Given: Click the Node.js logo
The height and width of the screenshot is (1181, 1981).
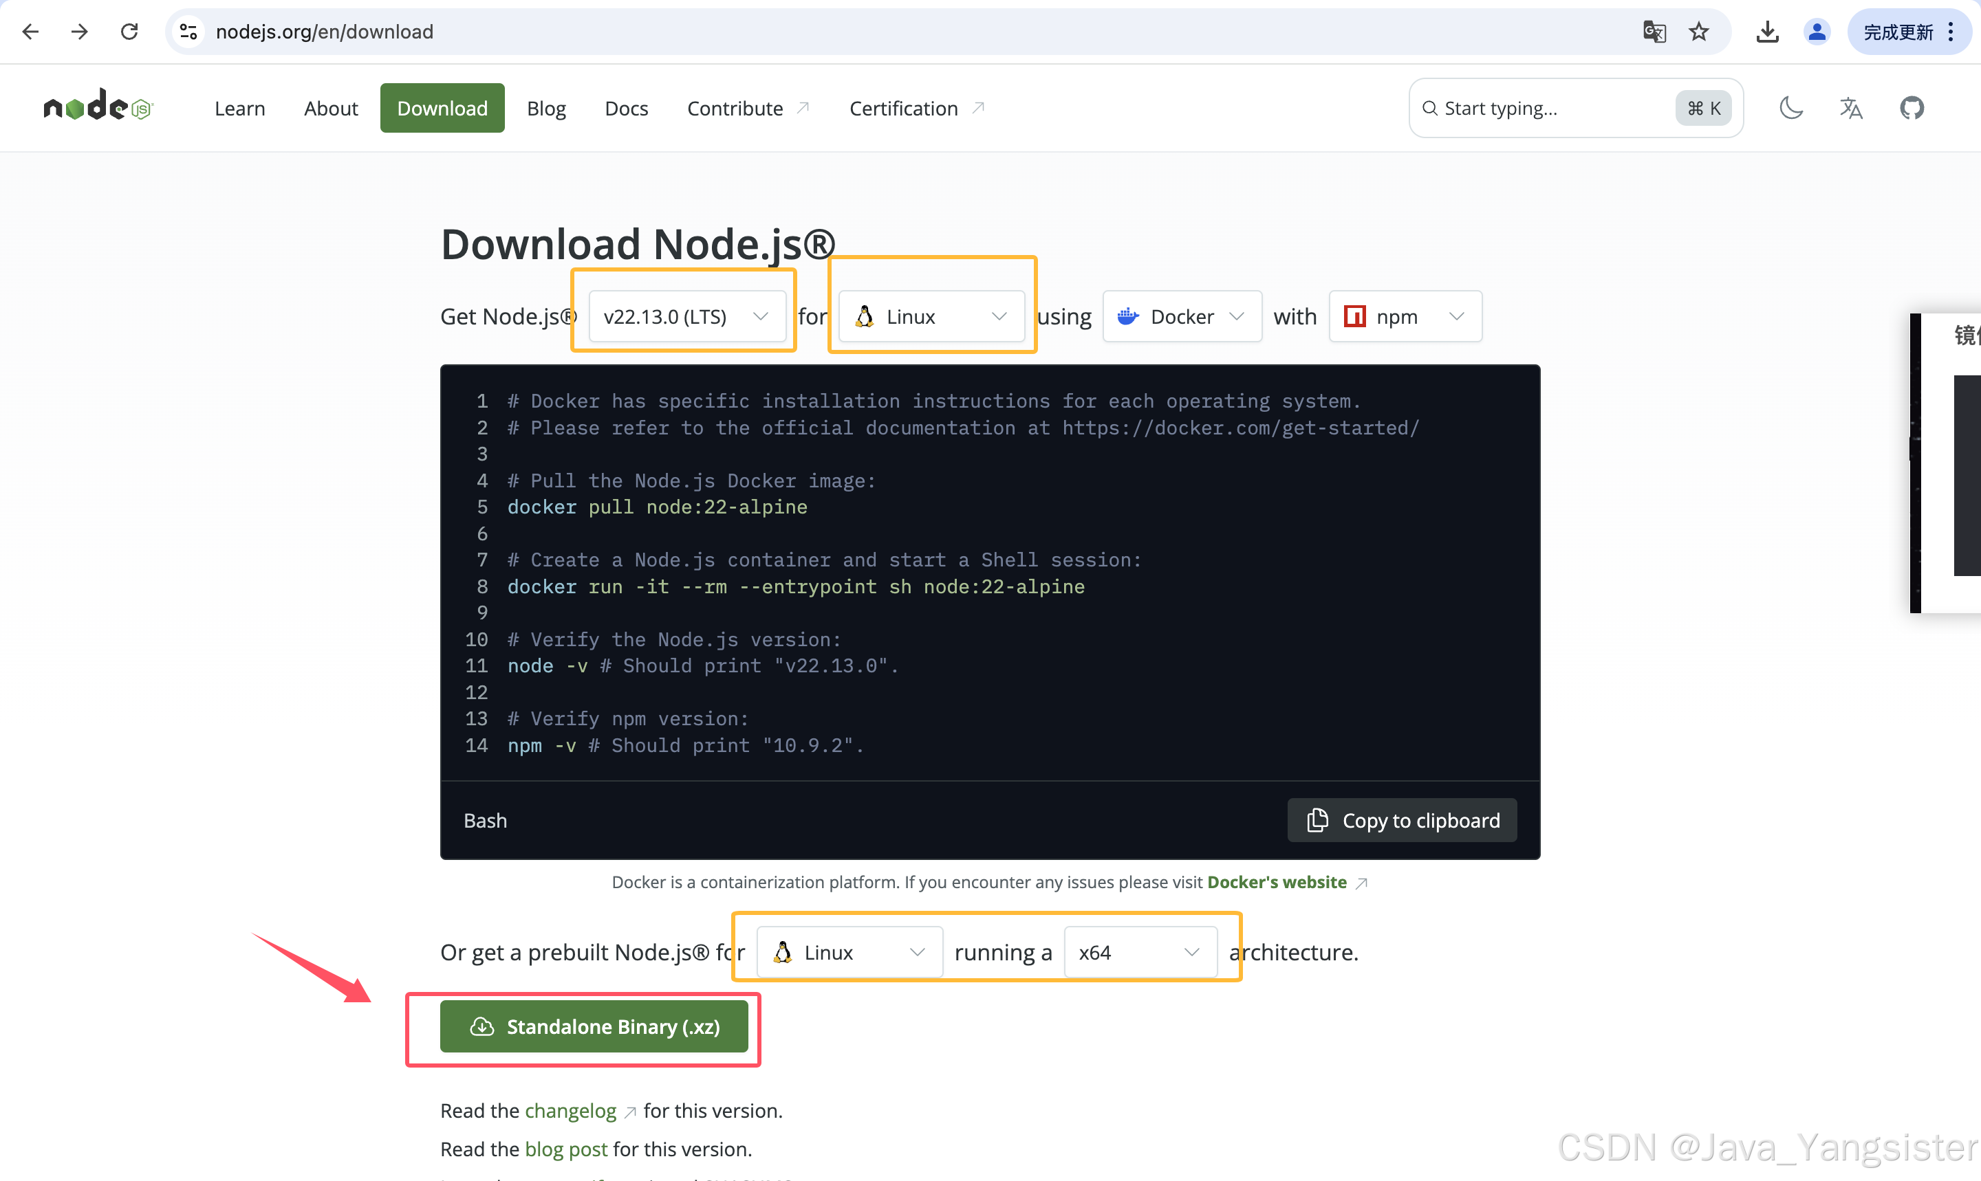Looking at the screenshot, I should (97, 107).
